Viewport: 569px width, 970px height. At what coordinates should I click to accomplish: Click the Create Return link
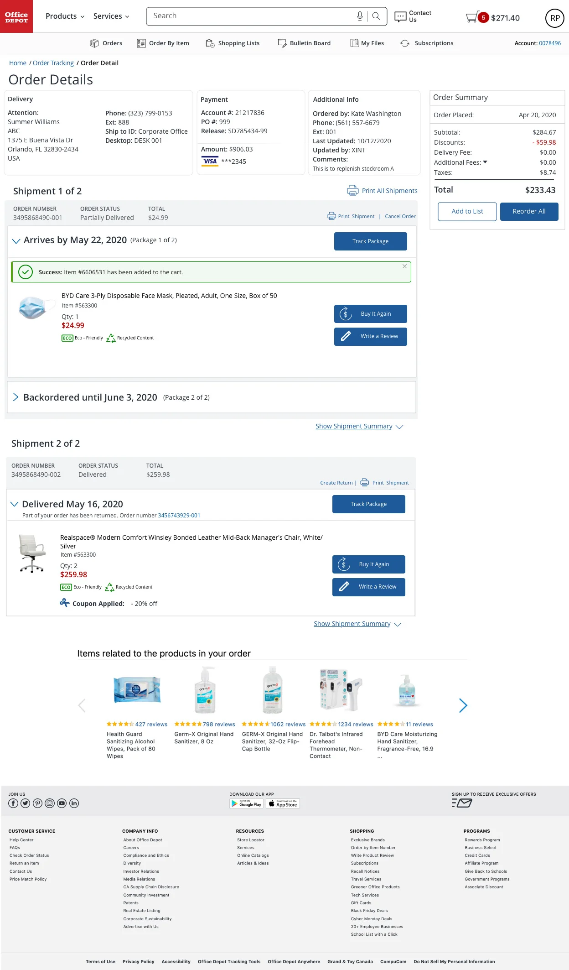pos(336,483)
